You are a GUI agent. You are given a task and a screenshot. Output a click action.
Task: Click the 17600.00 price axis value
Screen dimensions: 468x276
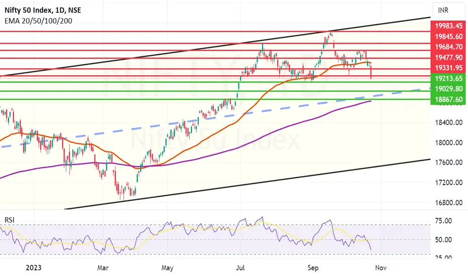[448, 163]
